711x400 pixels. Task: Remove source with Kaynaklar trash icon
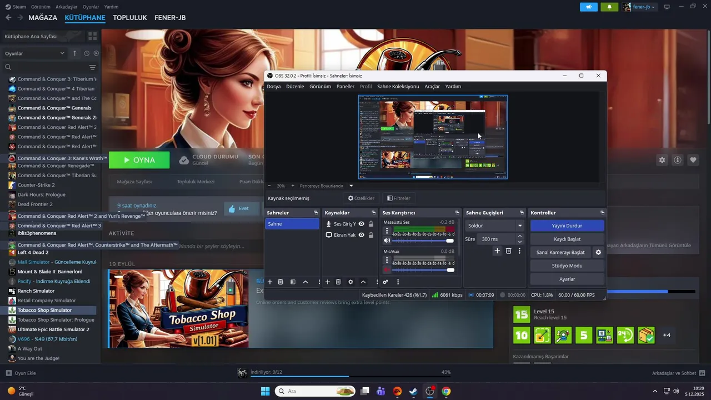[x=338, y=282]
